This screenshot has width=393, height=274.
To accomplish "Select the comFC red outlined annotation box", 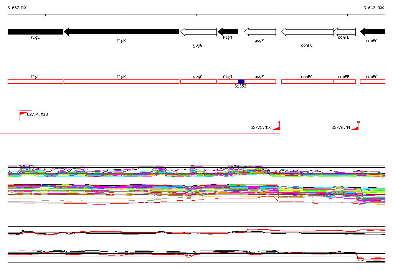I will tap(307, 81).
